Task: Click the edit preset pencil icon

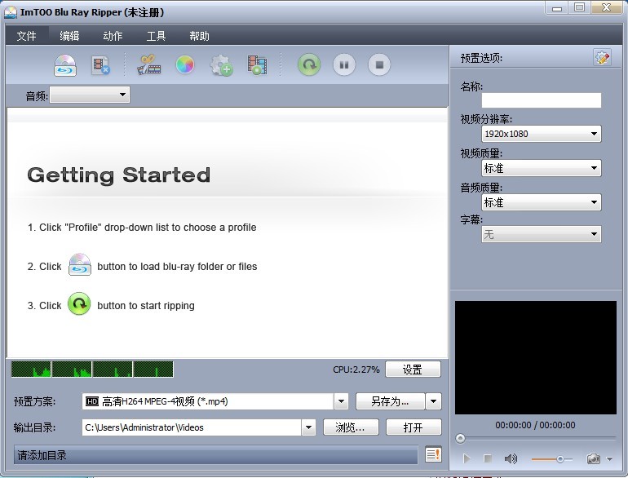Action: pyautogui.click(x=602, y=57)
